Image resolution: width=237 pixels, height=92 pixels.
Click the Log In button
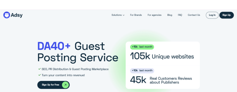coord(212,15)
